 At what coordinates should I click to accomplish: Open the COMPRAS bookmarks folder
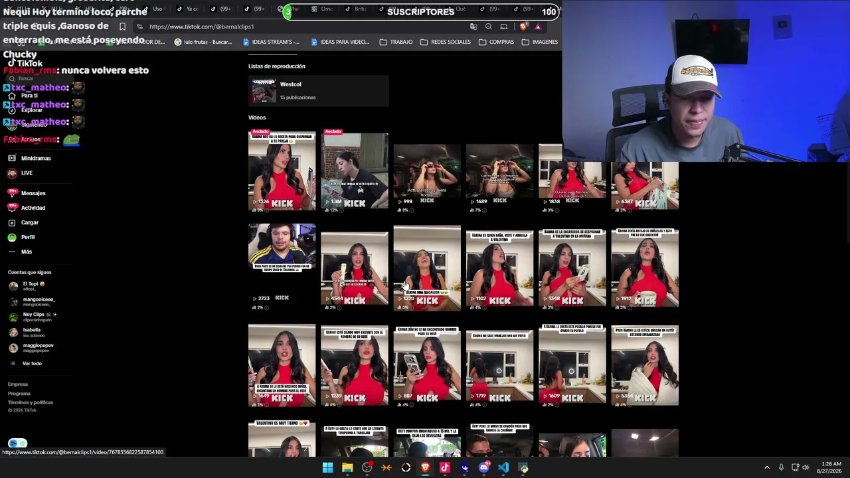pyautogui.click(x=496, y=42)
